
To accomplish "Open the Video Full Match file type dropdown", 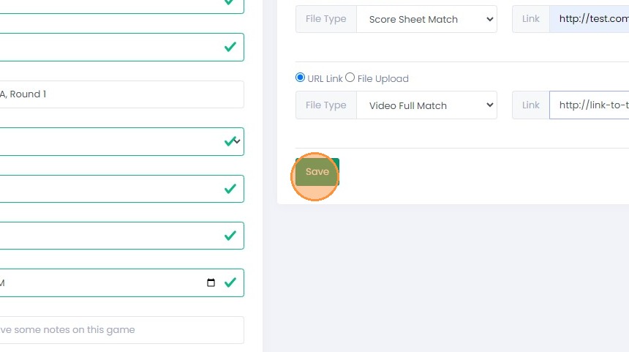I will (x=426, y=105).
